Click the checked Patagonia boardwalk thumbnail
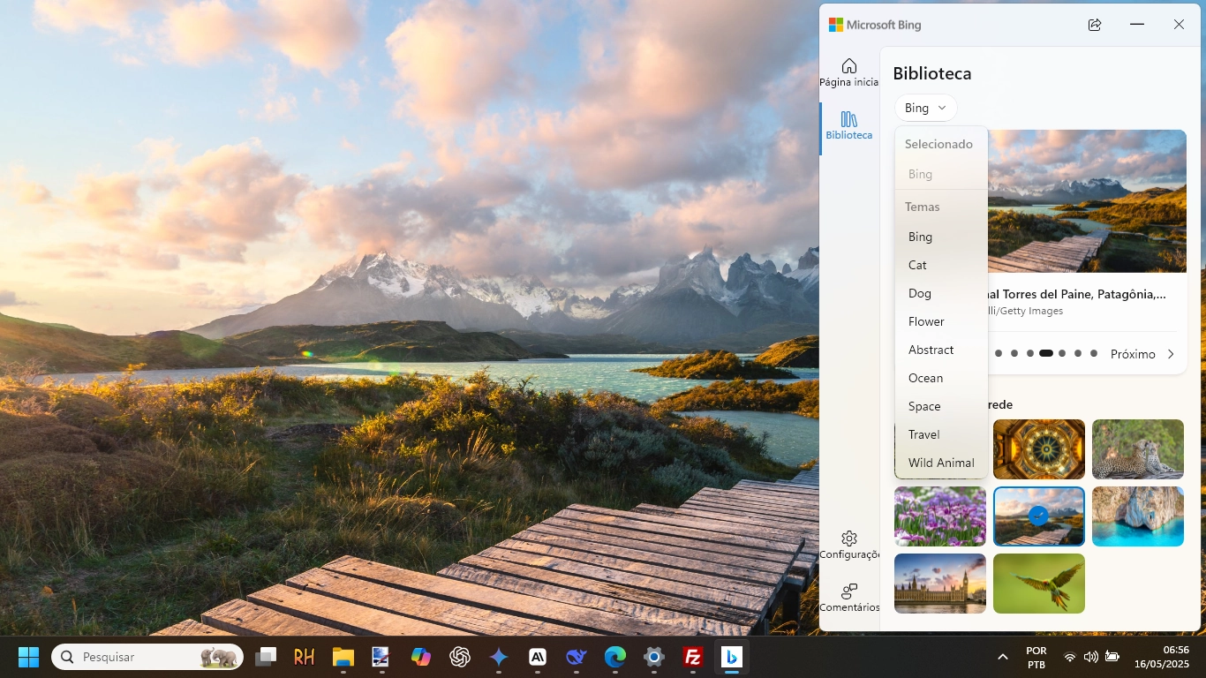This screenshot has height=678, width=1206. point(1039,516)
